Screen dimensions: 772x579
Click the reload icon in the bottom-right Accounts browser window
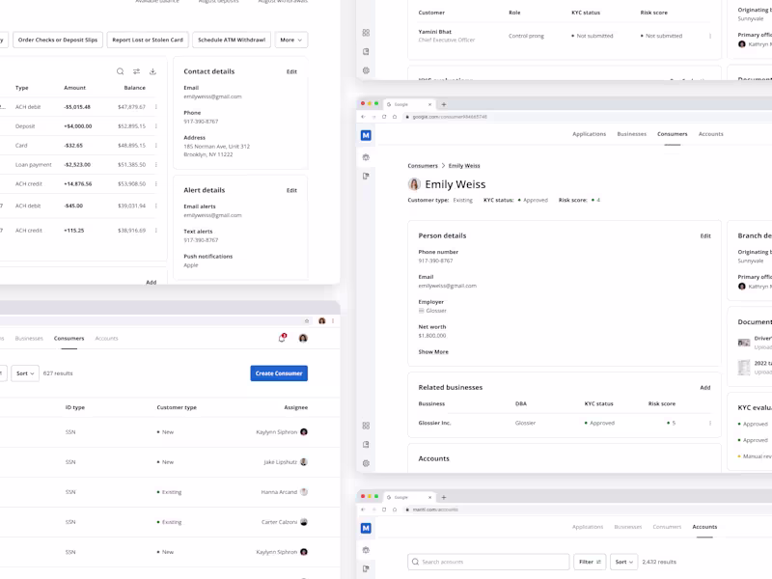(384, 510)
